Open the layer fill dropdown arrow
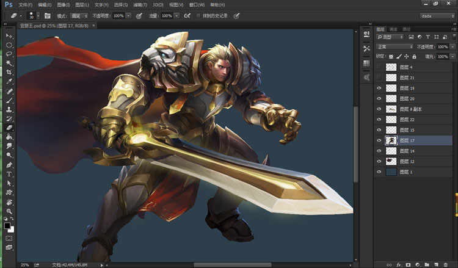The image size is (458, 268). (453, 56)
